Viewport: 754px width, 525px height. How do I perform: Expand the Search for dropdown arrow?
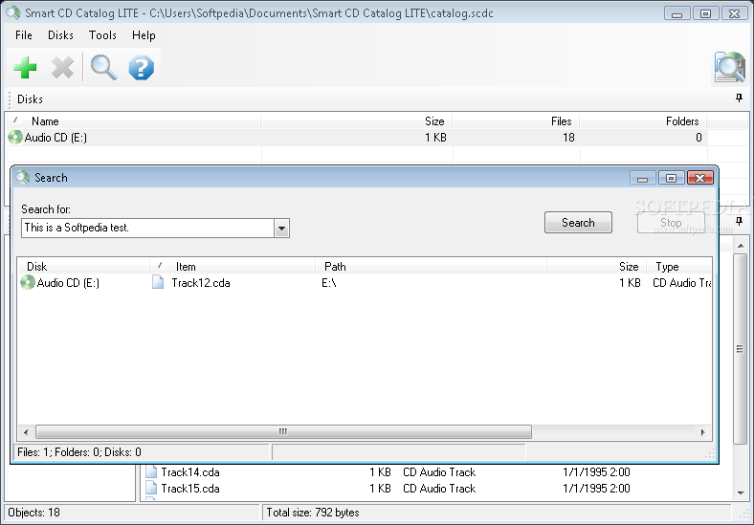281,228
